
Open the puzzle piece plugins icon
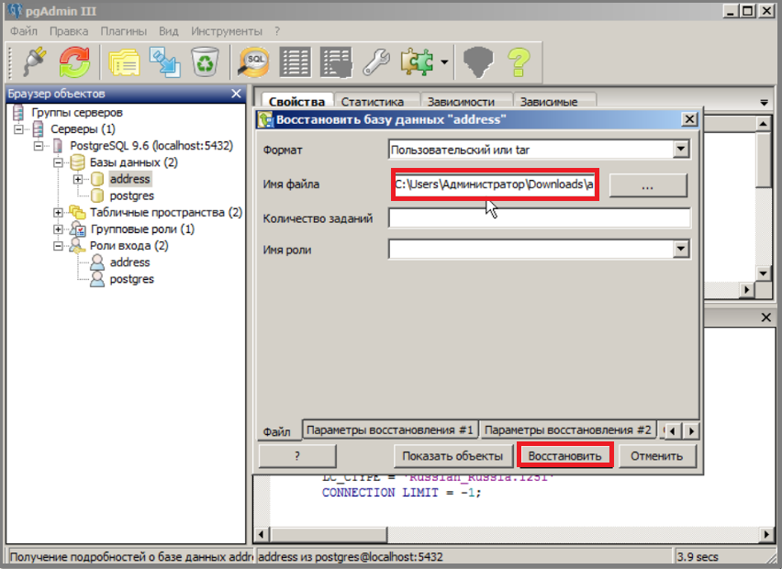click(x=417, y=61)
